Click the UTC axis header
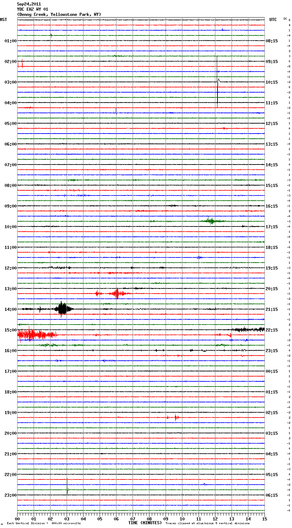This screenshot has width=292, height=528. coord(273,20)
